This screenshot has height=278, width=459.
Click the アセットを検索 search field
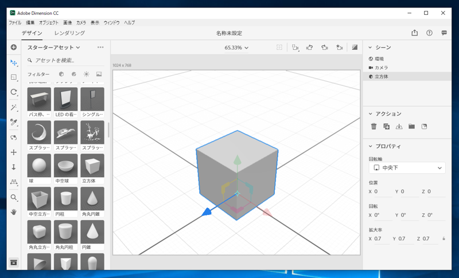[66, 61]
